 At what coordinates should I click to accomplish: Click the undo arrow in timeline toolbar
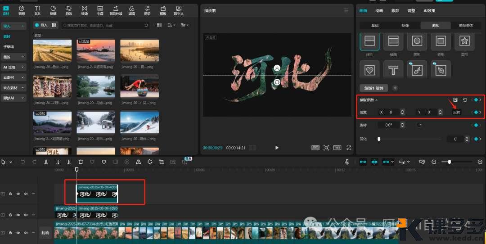pos(22,162)
